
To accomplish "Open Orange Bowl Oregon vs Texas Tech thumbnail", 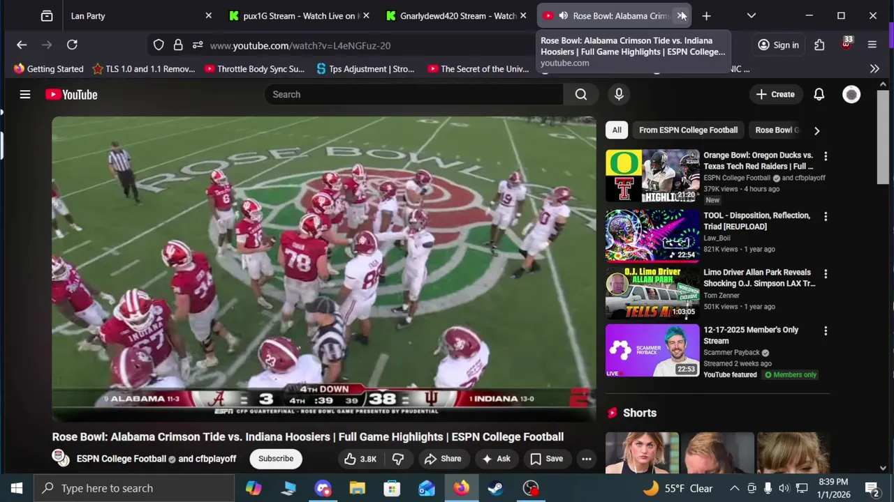I will pos(652,176).
